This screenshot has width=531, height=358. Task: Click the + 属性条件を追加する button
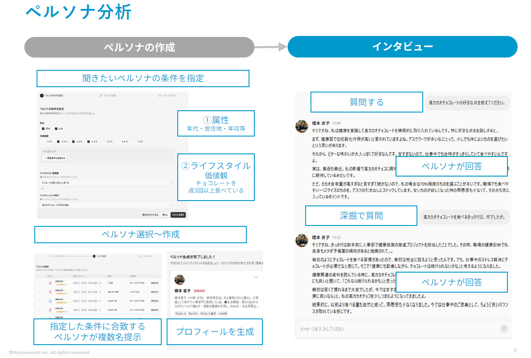[54, 158]
